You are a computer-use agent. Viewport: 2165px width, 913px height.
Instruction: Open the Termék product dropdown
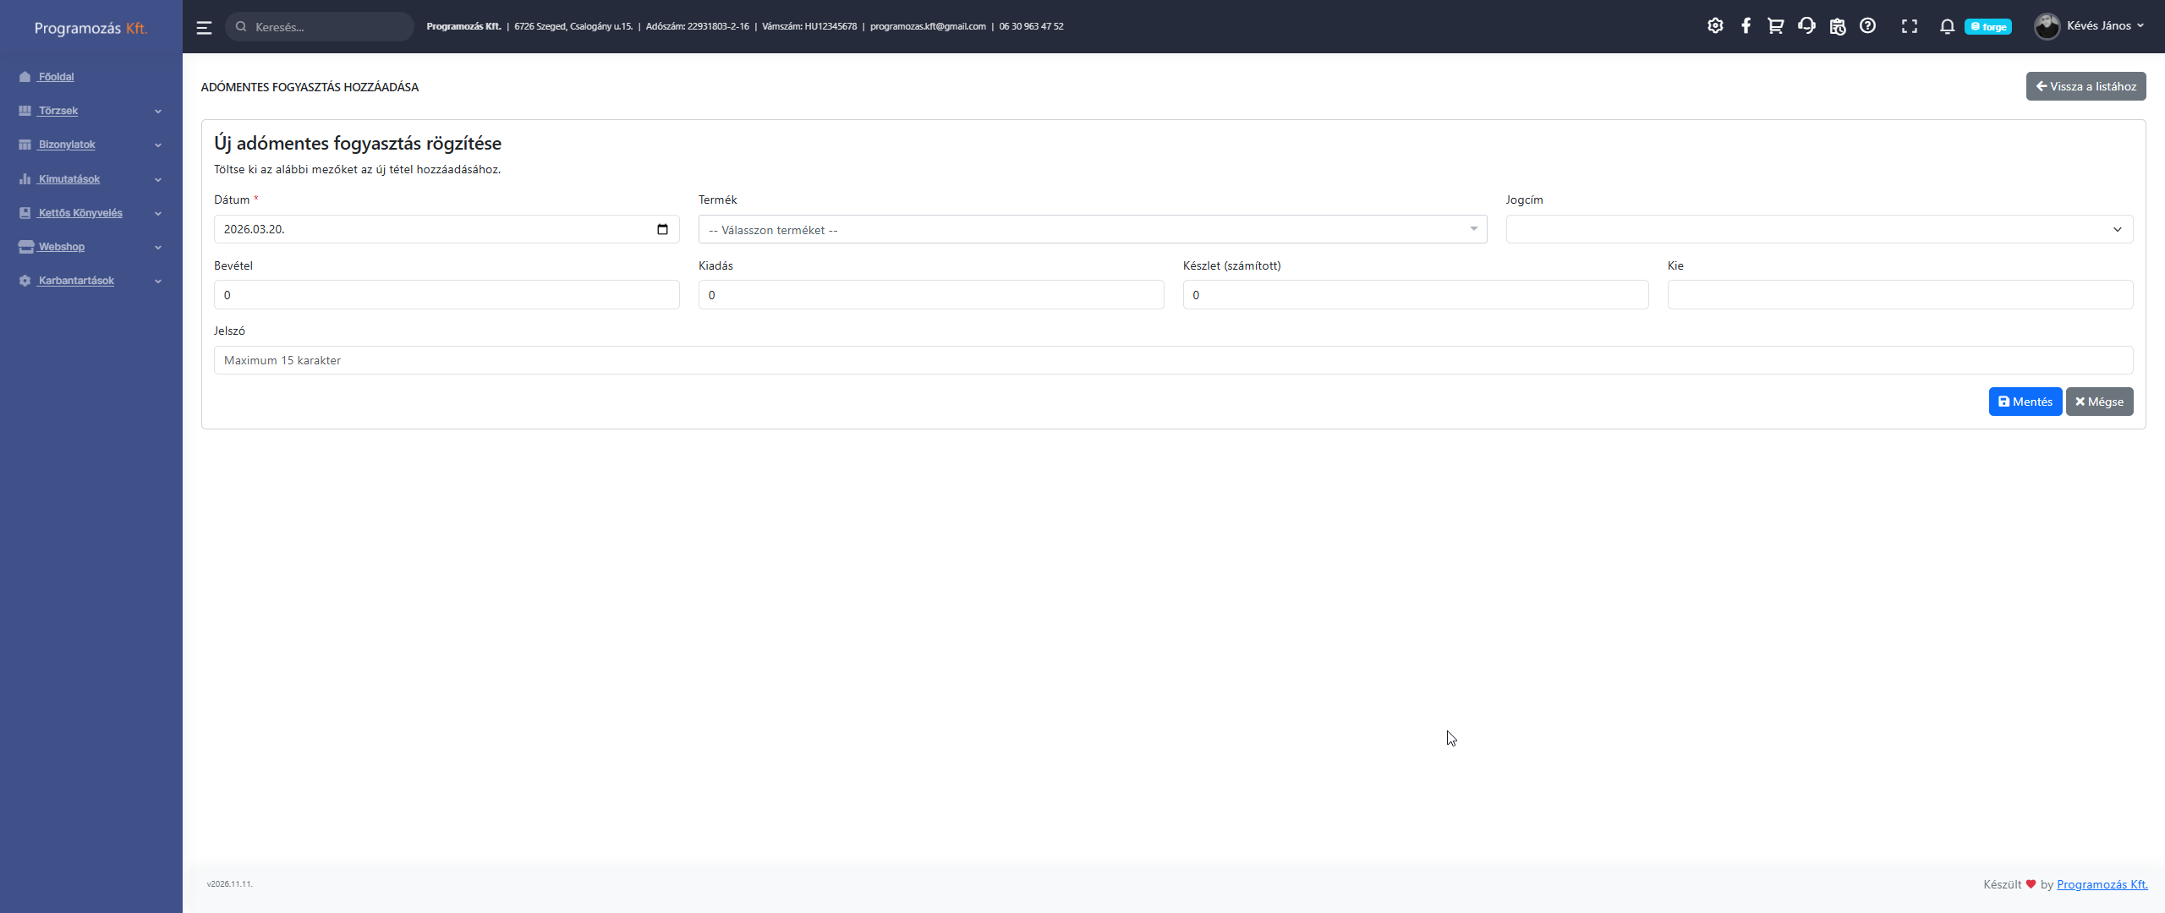click(1092, 229)
